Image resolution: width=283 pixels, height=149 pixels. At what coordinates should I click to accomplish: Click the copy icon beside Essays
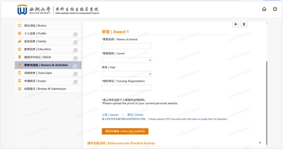click(75, 82)
